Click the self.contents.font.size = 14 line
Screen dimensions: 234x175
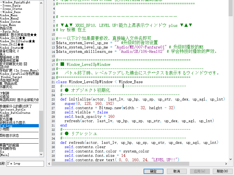tap(95, 156)
